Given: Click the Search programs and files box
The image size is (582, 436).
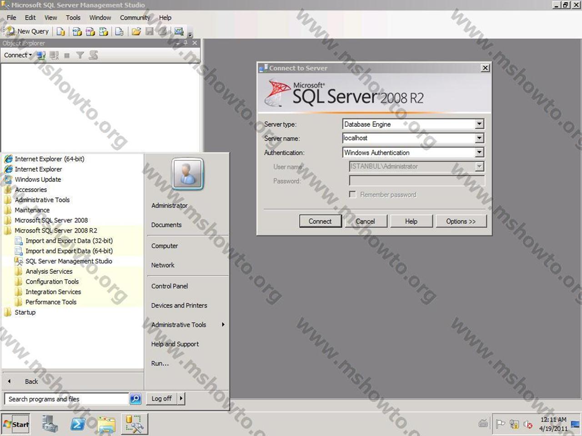Looking at the screenshot, I should (x=67, y=399).
